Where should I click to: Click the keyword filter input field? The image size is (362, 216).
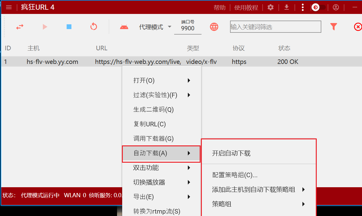point(275,27)
